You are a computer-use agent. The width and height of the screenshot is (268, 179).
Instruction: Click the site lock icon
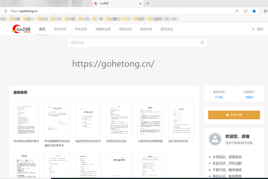pos(5,11)
